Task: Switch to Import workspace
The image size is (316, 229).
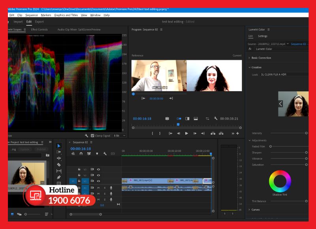Action: click(x=18, y=22)
